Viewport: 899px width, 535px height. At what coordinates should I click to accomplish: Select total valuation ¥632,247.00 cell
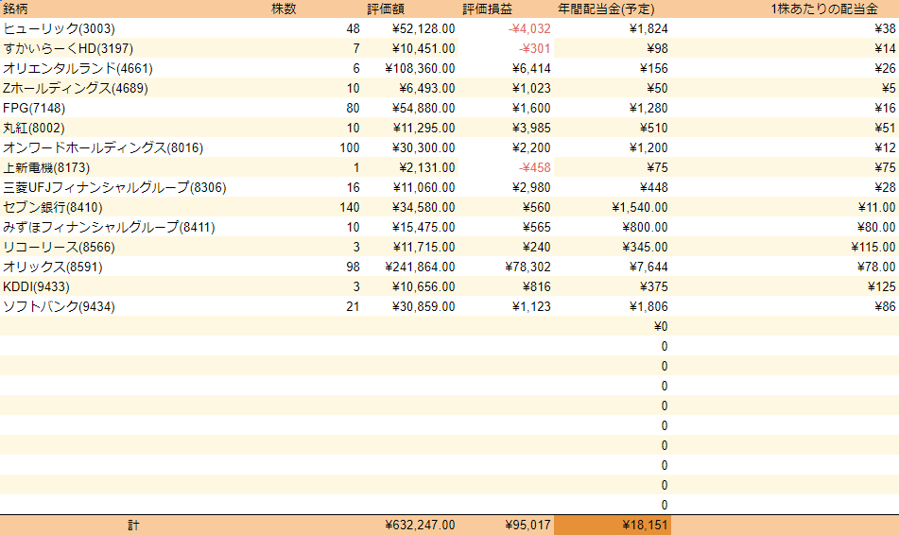(x=421, y=526)
